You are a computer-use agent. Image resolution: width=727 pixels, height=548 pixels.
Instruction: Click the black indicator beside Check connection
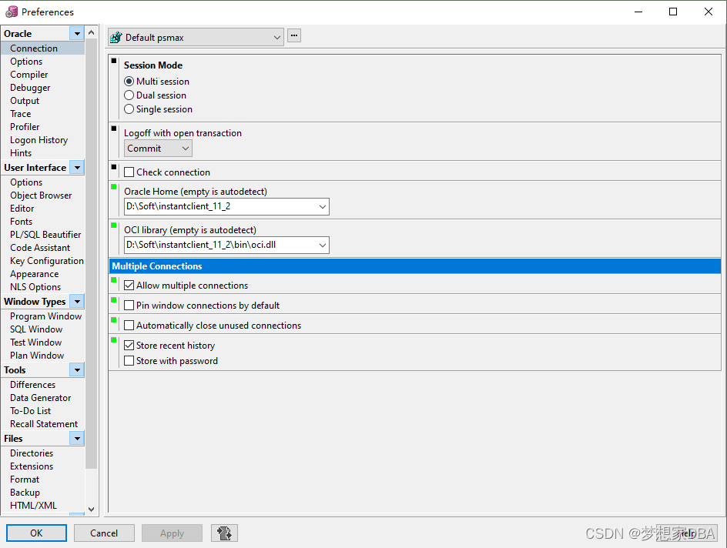click(x=114, y=167)
